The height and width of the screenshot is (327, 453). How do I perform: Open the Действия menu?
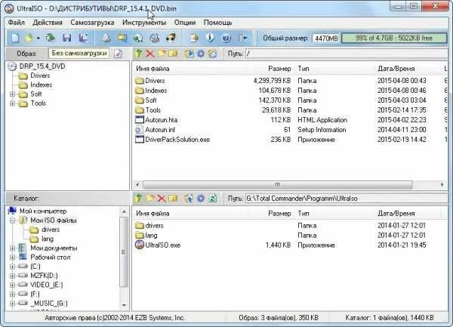click(x=48, y=22)
